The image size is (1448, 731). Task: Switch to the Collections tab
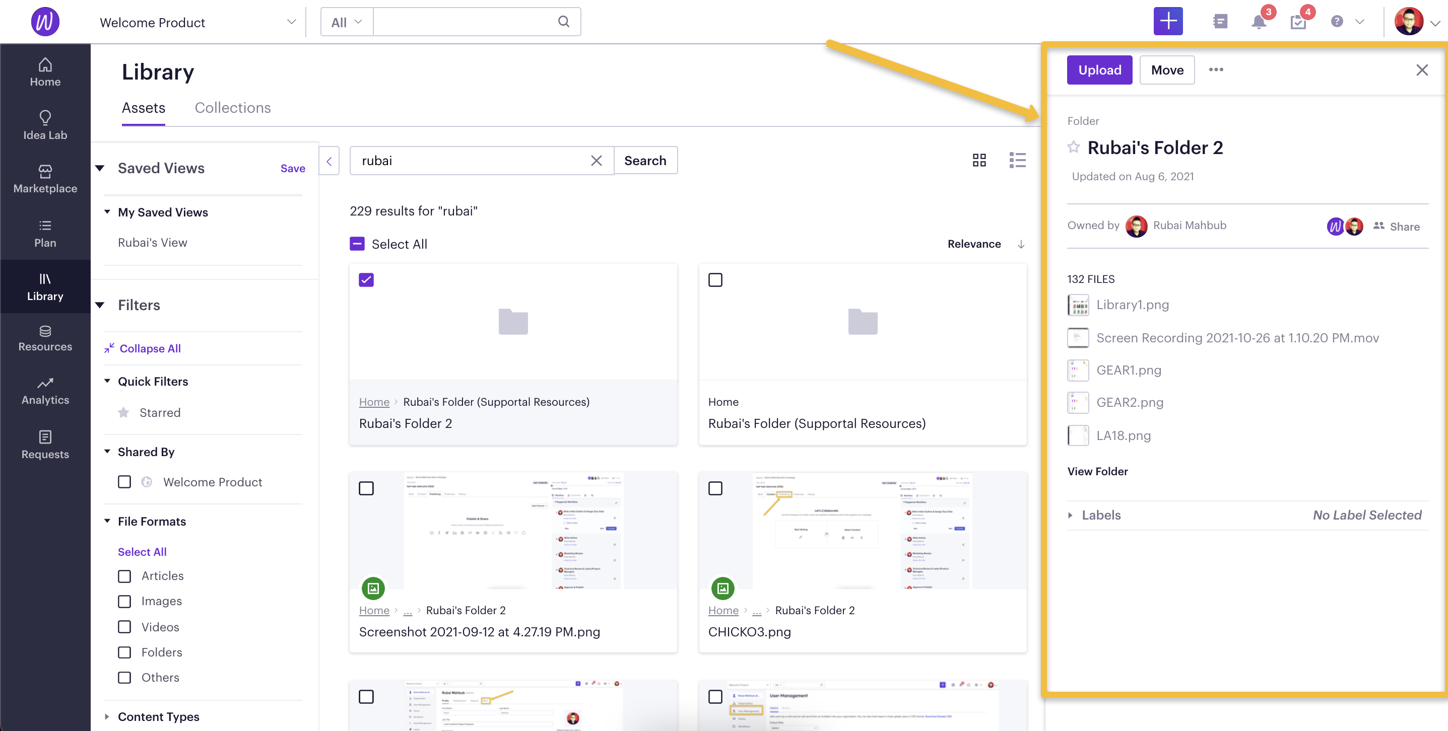[x=233, y=108]
